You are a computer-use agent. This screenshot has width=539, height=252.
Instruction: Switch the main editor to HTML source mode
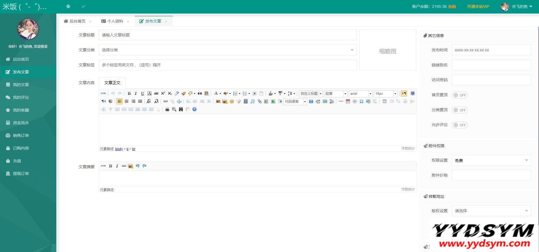[103, 94]
